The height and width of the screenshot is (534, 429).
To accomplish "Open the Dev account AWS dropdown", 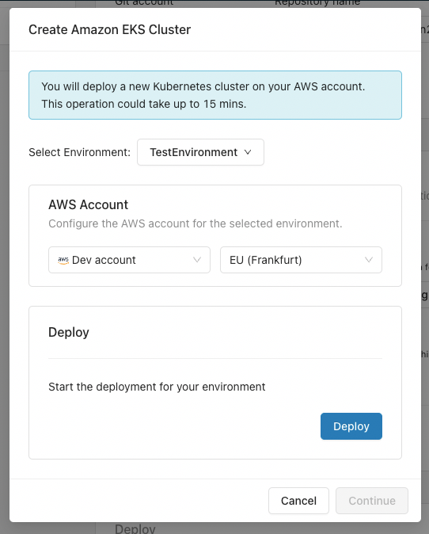I will click(x=129, y=260).
